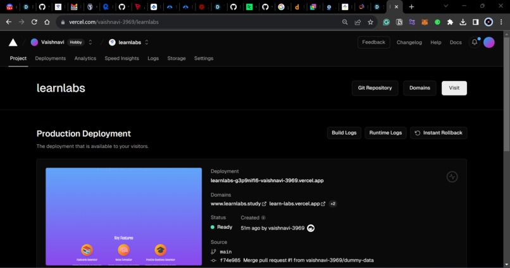510x268 pixels.
Task: Click the Visit button
Action: [454, 88]
